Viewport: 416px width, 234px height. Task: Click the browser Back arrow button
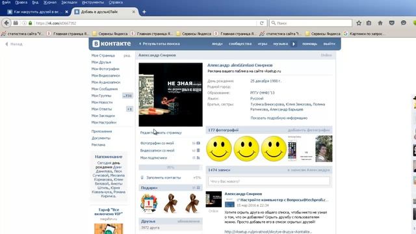(x=6, y=23)
